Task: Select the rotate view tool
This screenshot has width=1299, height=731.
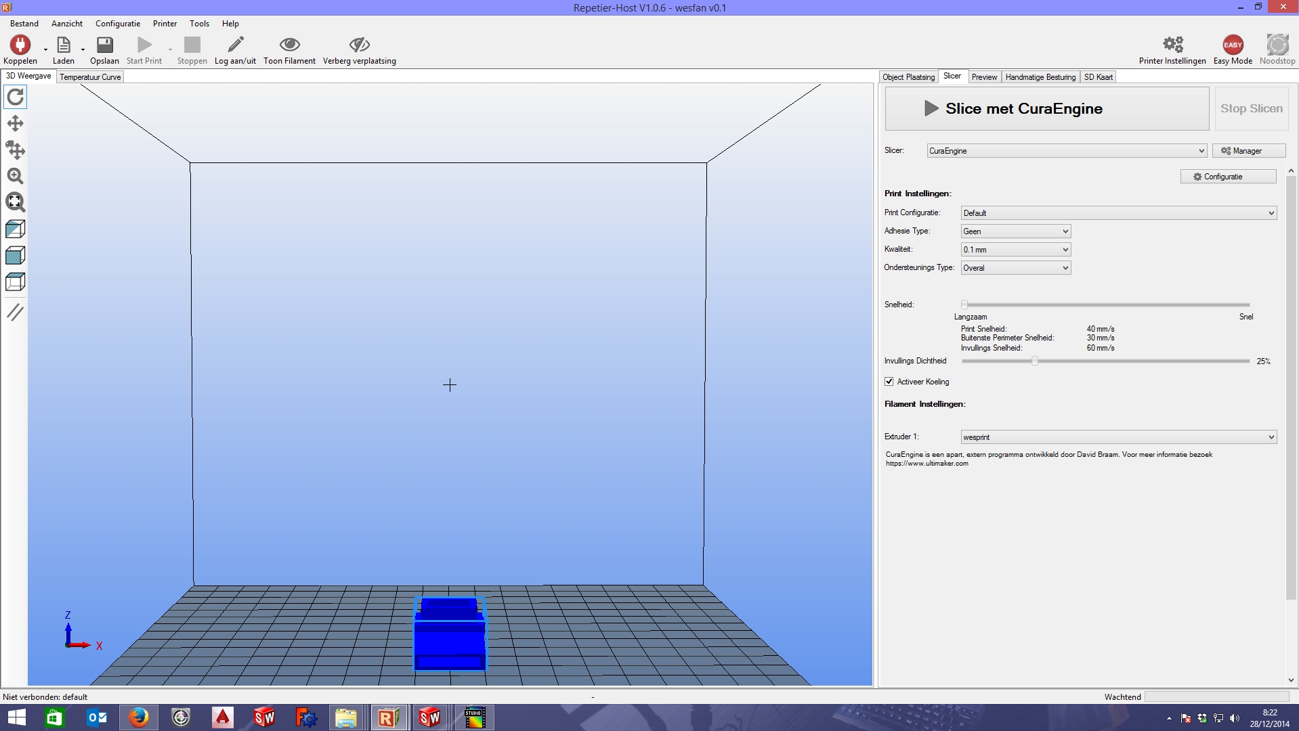Action: (x=15, y=97)
